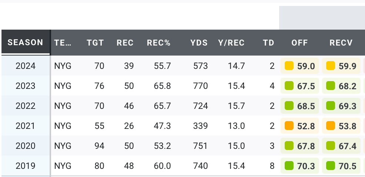Viewport: 365px width, 177px height.
Task: Sort by the TGT column header
Action: coord(95,43)
